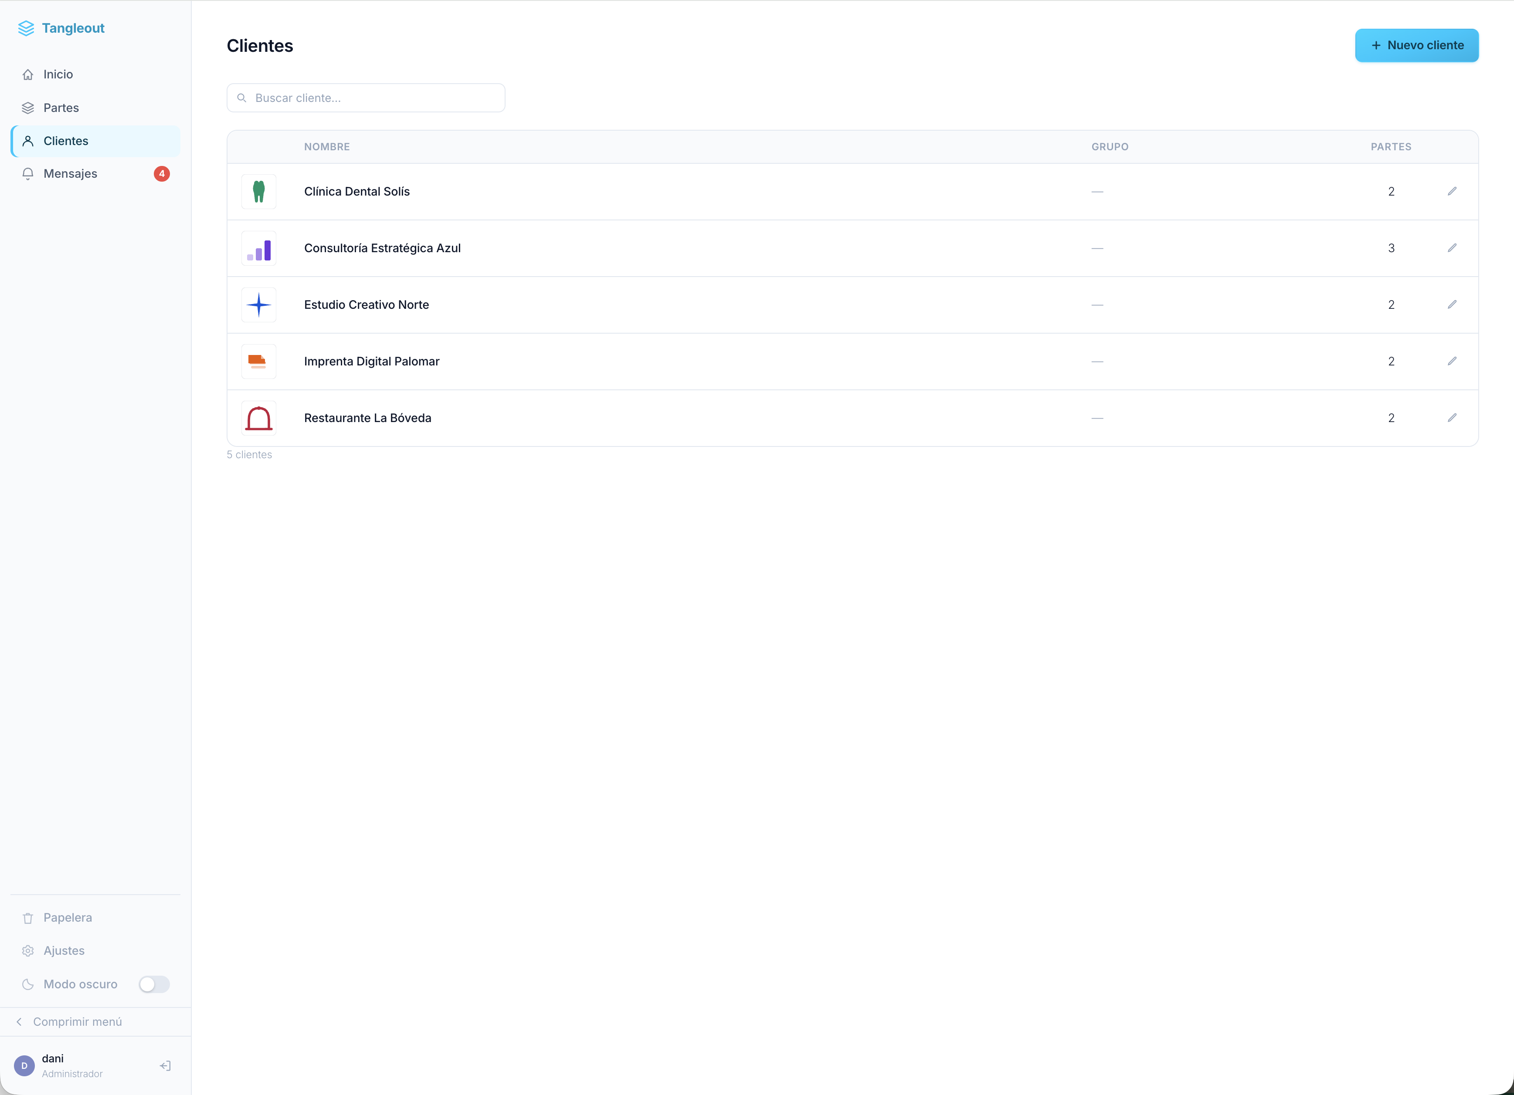The image size is (1514, 1095).
Task: Click the PARTES column header
Action: 1391,147
